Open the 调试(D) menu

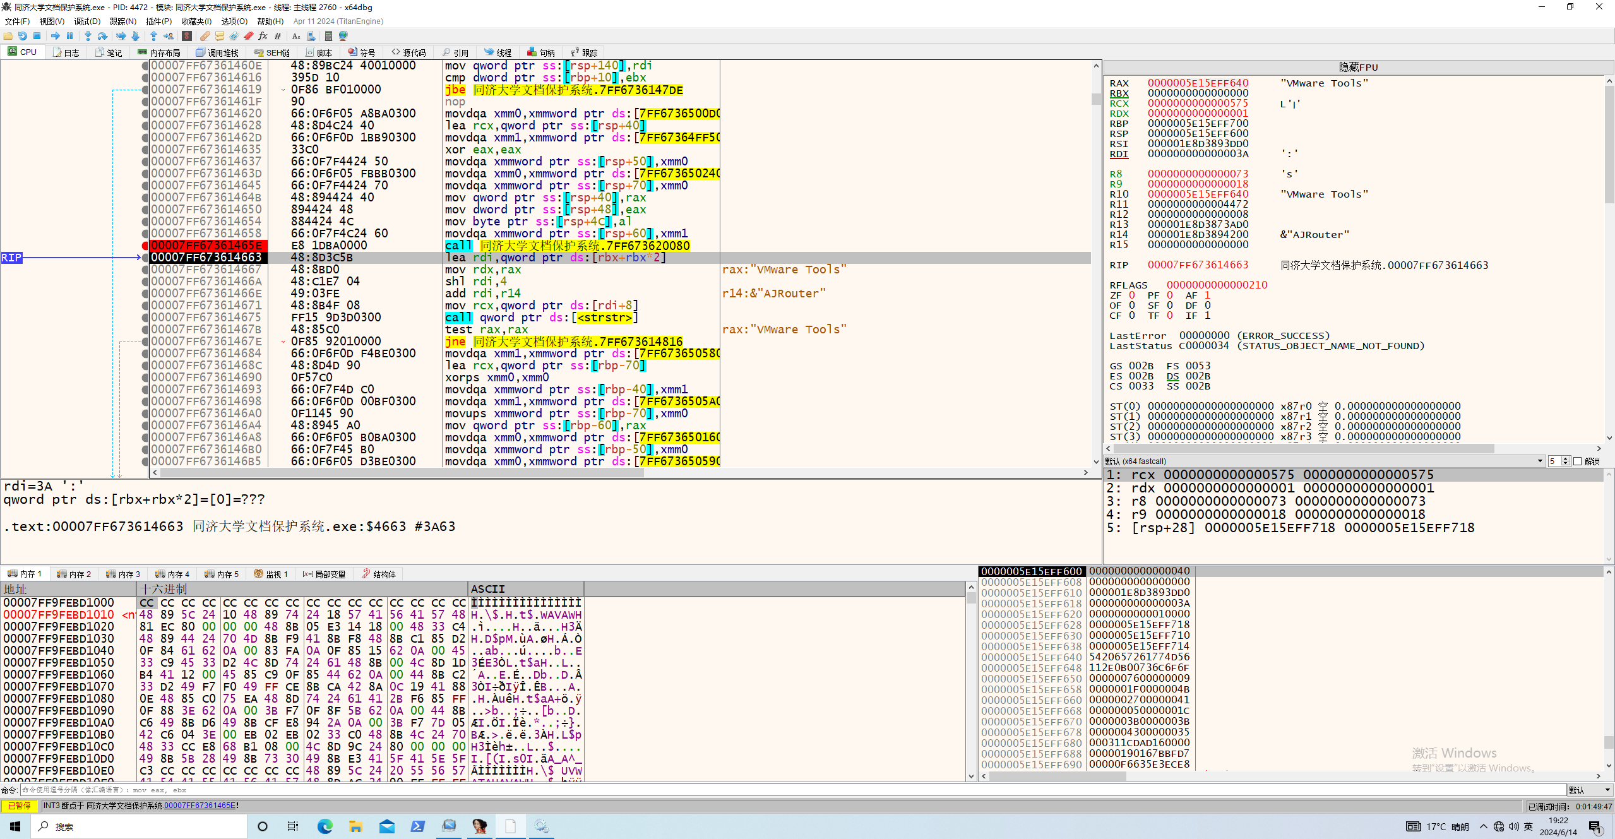[87, 21]
